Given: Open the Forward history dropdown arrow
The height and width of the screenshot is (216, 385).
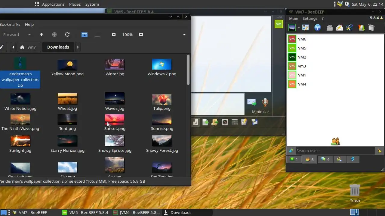Looking at the screenshot, I should click(x=29, y=34).
